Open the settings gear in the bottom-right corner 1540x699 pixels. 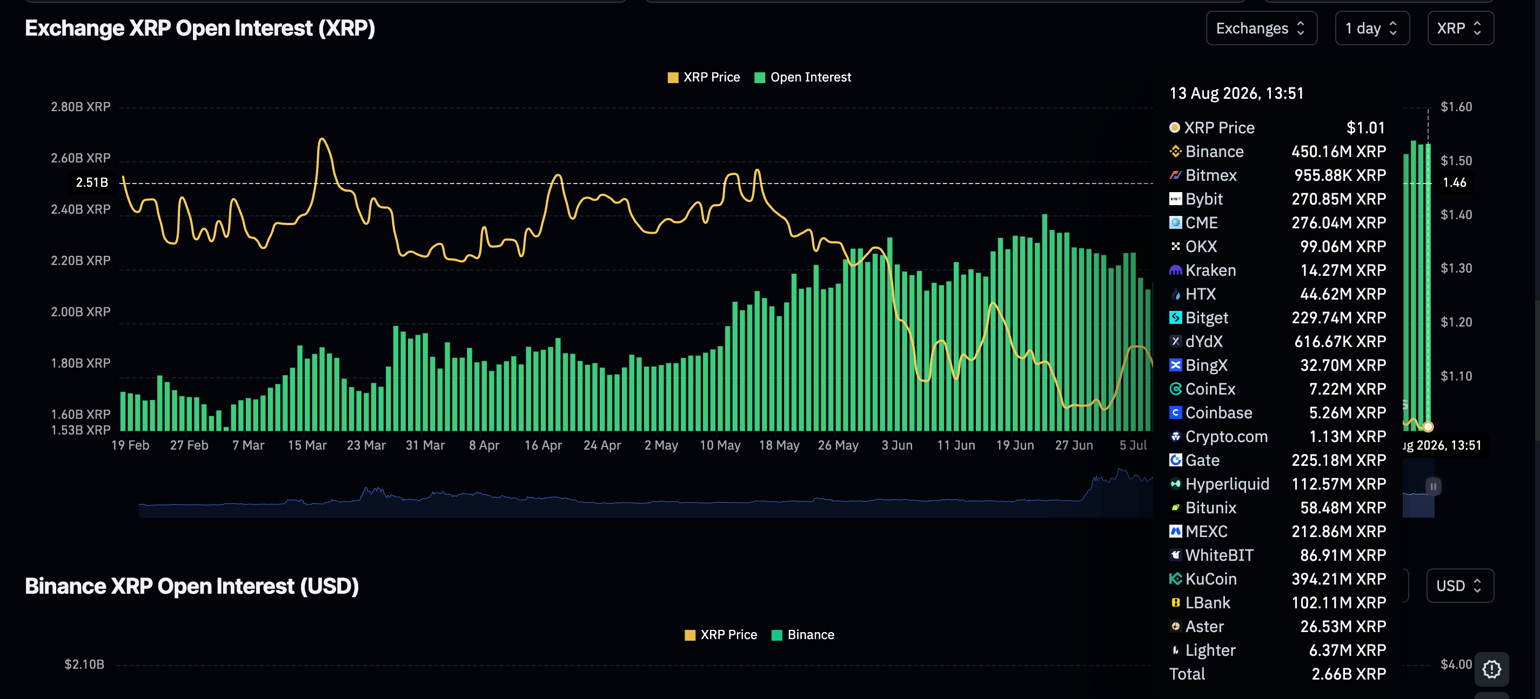pyautogui.click(x=1491, y=669)
